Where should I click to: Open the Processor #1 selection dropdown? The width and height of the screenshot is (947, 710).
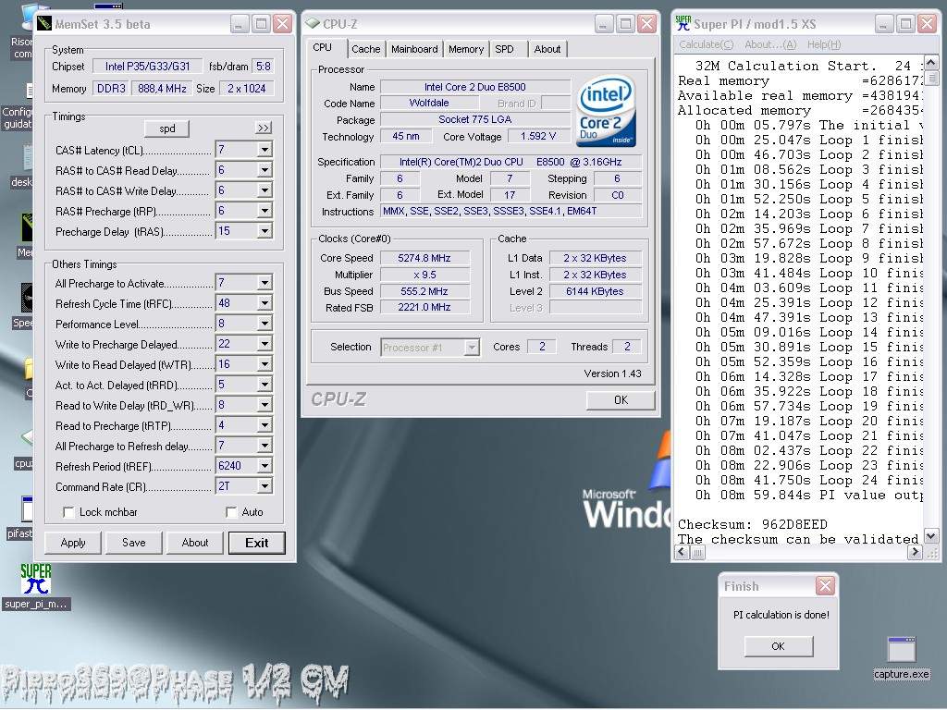[x=472, y=348]
